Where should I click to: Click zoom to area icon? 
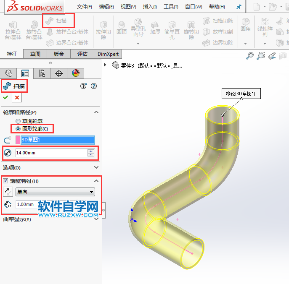point(261,55)
